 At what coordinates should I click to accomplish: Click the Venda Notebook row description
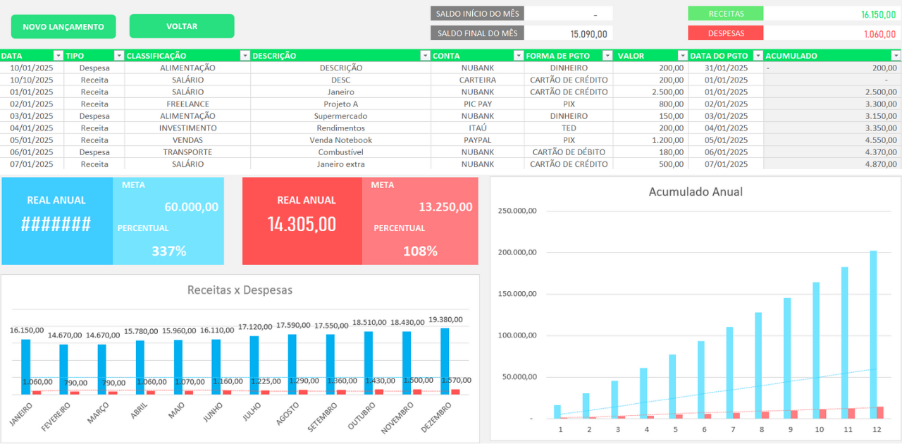click(341, 140)
